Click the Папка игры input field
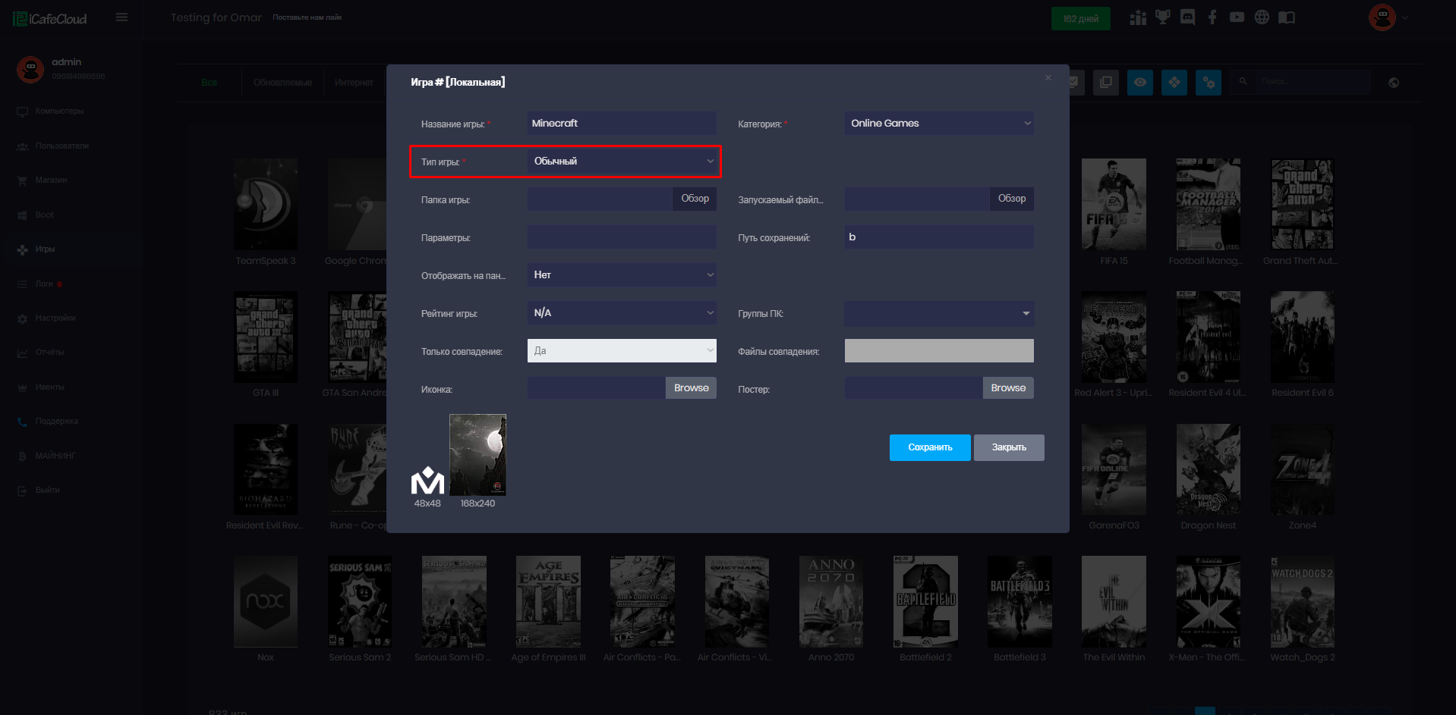This screenshot has width=1456, height=715. pos(600,199)
